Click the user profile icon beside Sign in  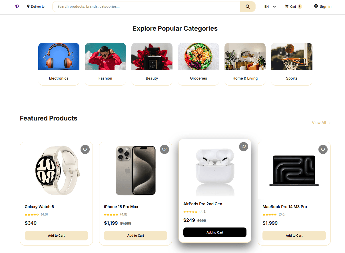click(316, 6)
